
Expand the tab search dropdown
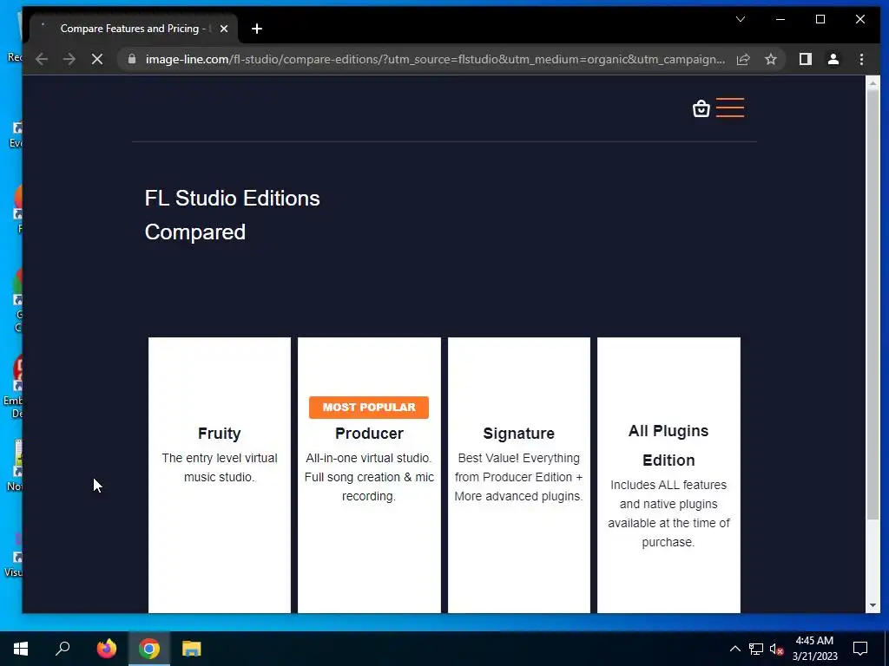(741, 19)
